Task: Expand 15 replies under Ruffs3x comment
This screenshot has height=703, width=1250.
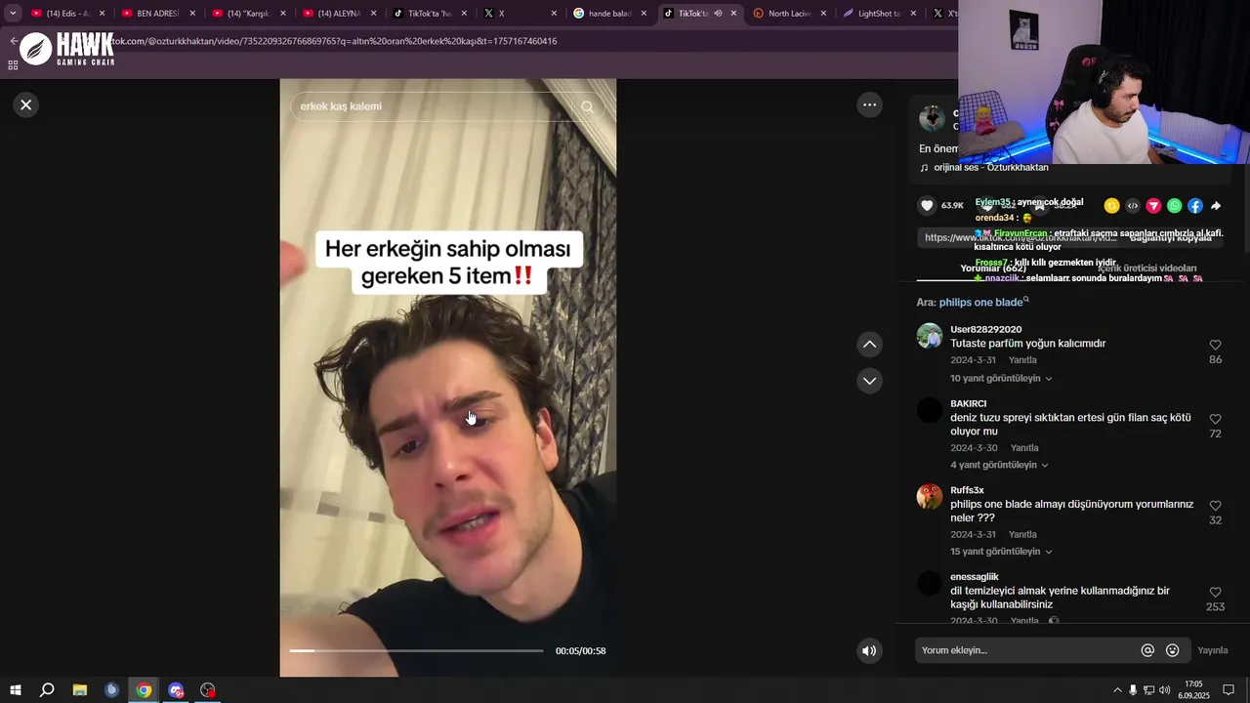Action: tap(1001, 552)
